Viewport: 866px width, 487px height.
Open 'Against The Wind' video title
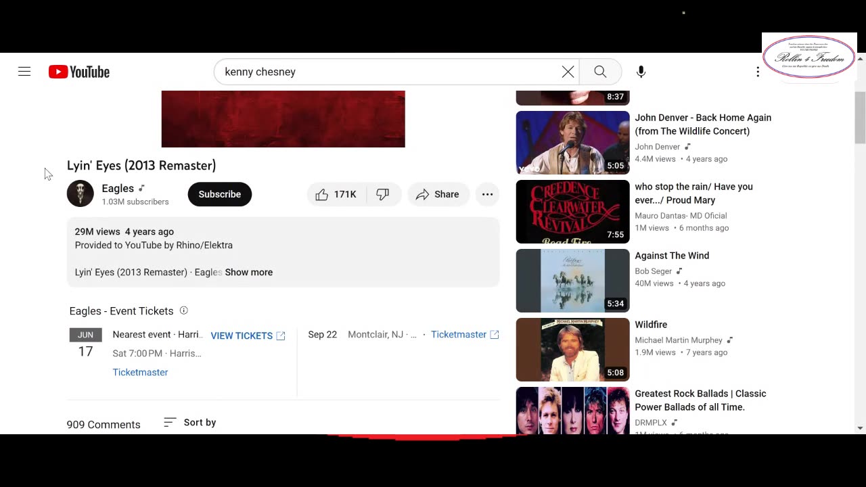pyautogui.click(x=672, y=256)
